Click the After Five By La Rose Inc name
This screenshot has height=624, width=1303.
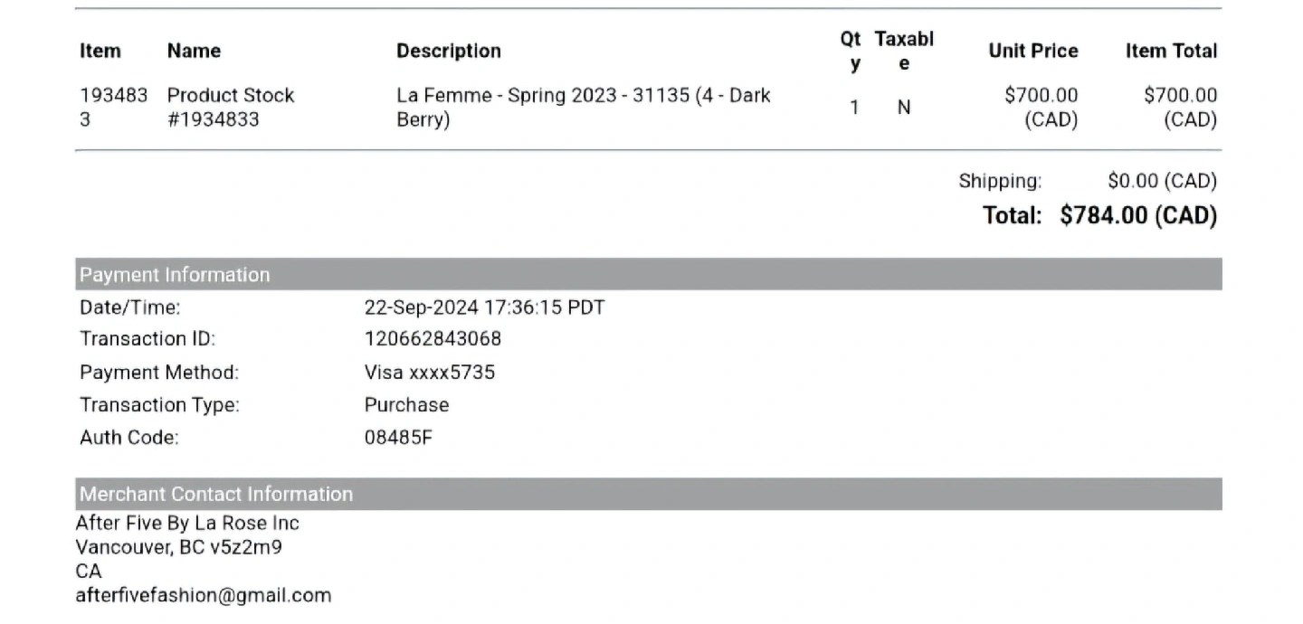[187, 524]
